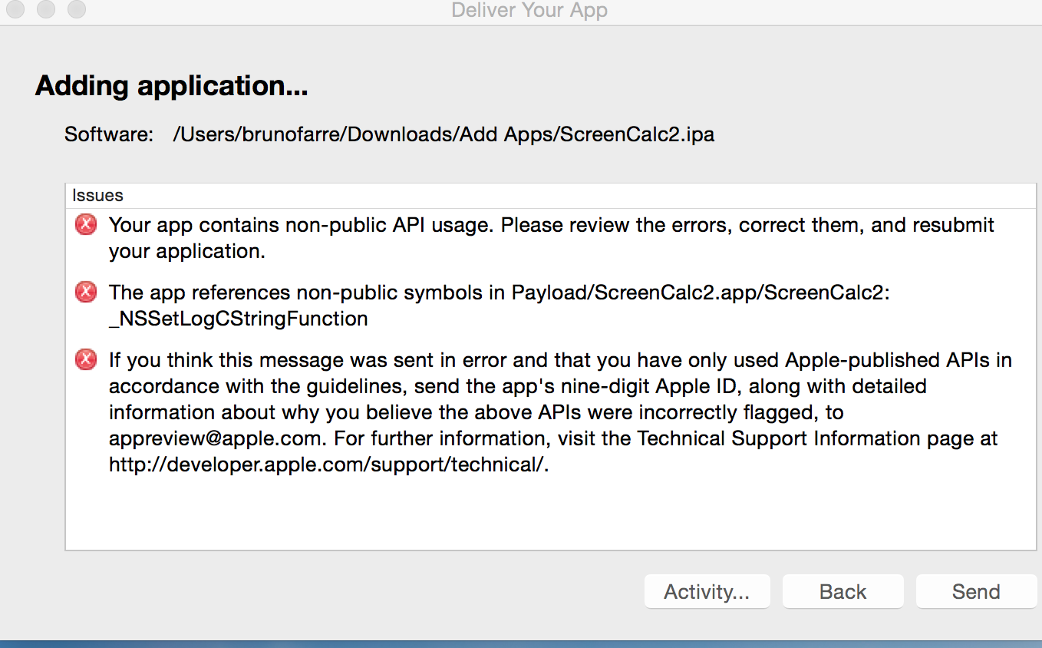Select the "app references non-public symbols" issue line

click(x=499, y=293)
